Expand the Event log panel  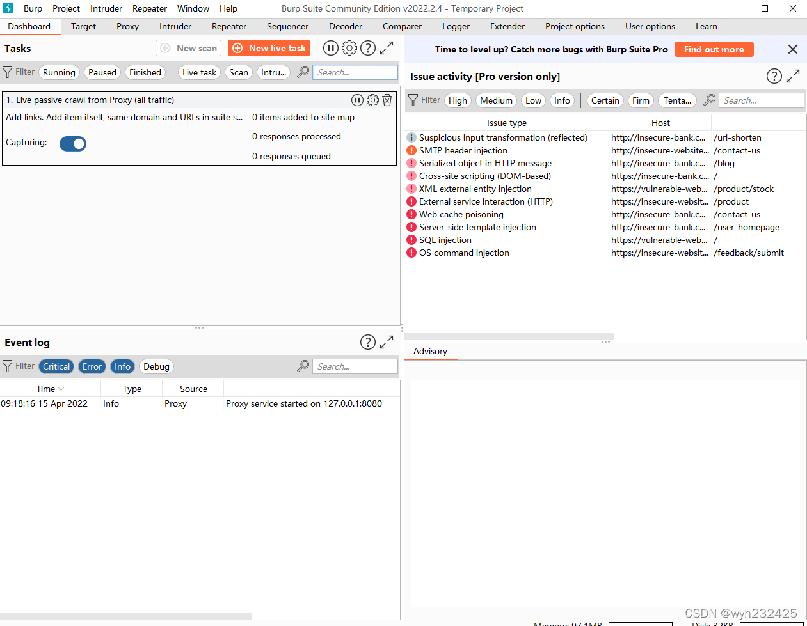pyautogui.click(x=387, y=342)
